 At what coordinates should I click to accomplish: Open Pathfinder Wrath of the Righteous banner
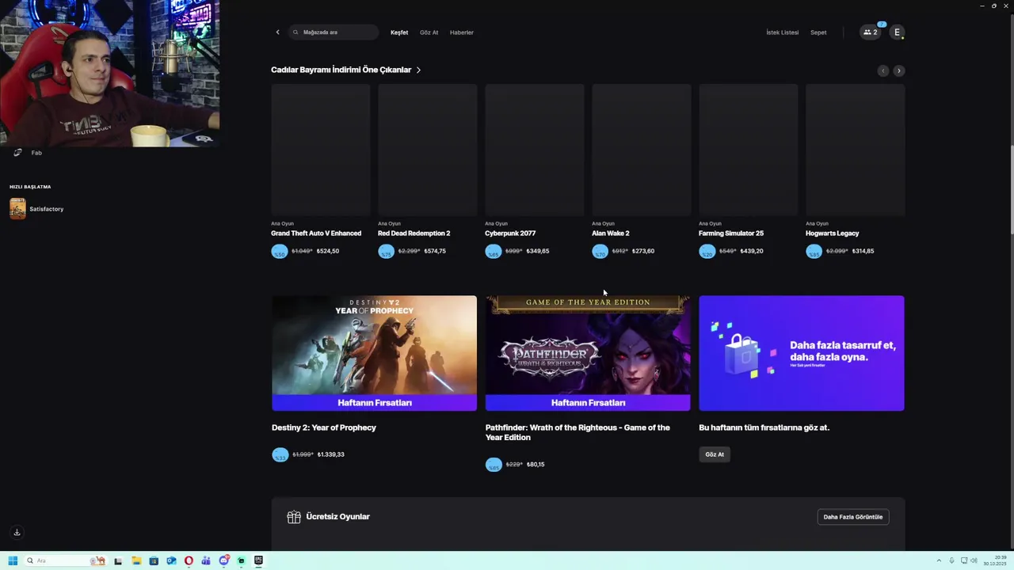[588, 353]
